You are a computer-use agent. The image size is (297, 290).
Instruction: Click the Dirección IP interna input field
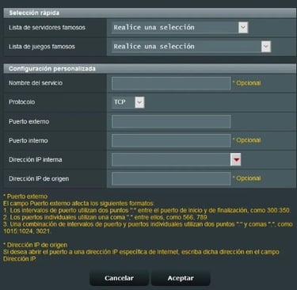coord(171,160)
